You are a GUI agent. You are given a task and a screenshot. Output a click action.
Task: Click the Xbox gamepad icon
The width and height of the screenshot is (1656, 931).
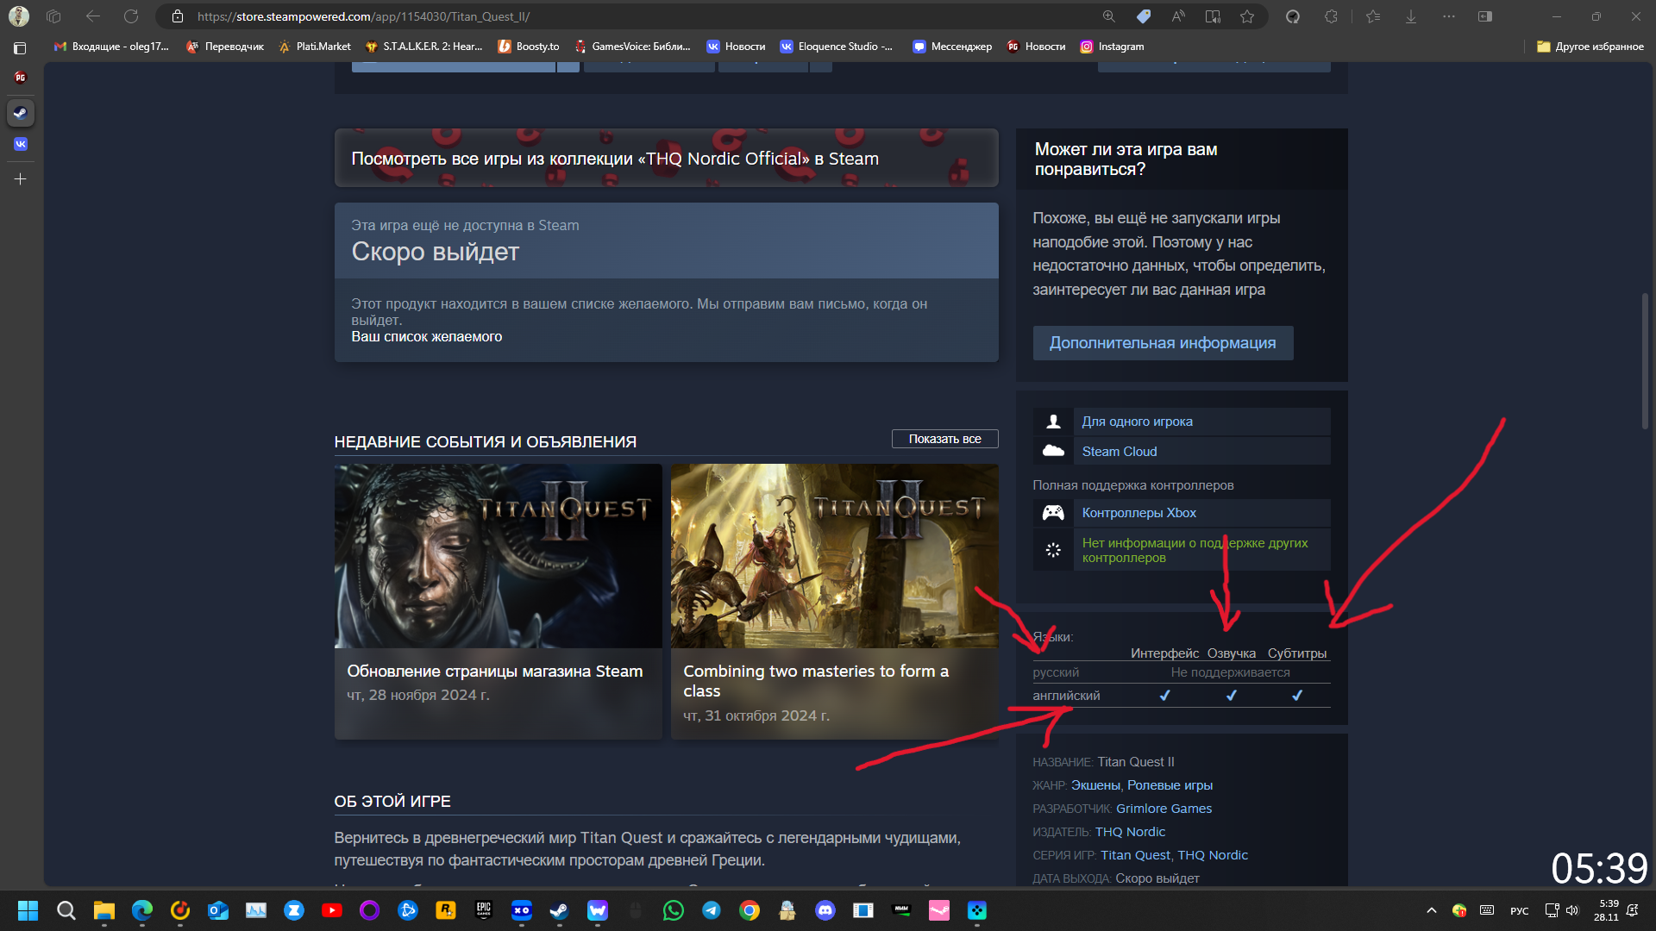[1053, 513]
